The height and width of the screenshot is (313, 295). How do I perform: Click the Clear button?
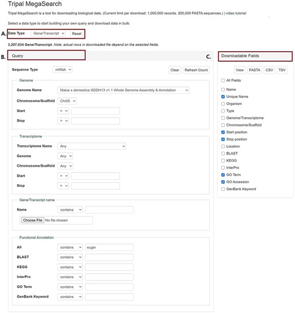(x=175, y=70)
